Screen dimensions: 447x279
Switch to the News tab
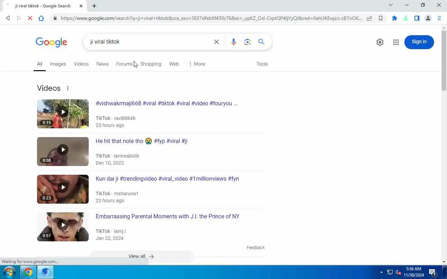click(102, 64)
